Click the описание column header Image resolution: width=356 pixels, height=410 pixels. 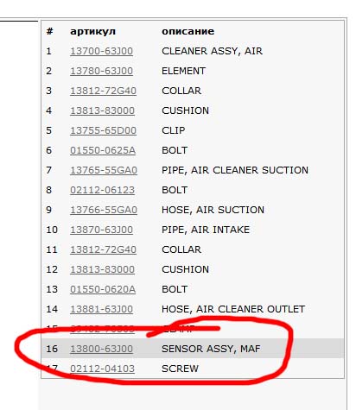188,31
